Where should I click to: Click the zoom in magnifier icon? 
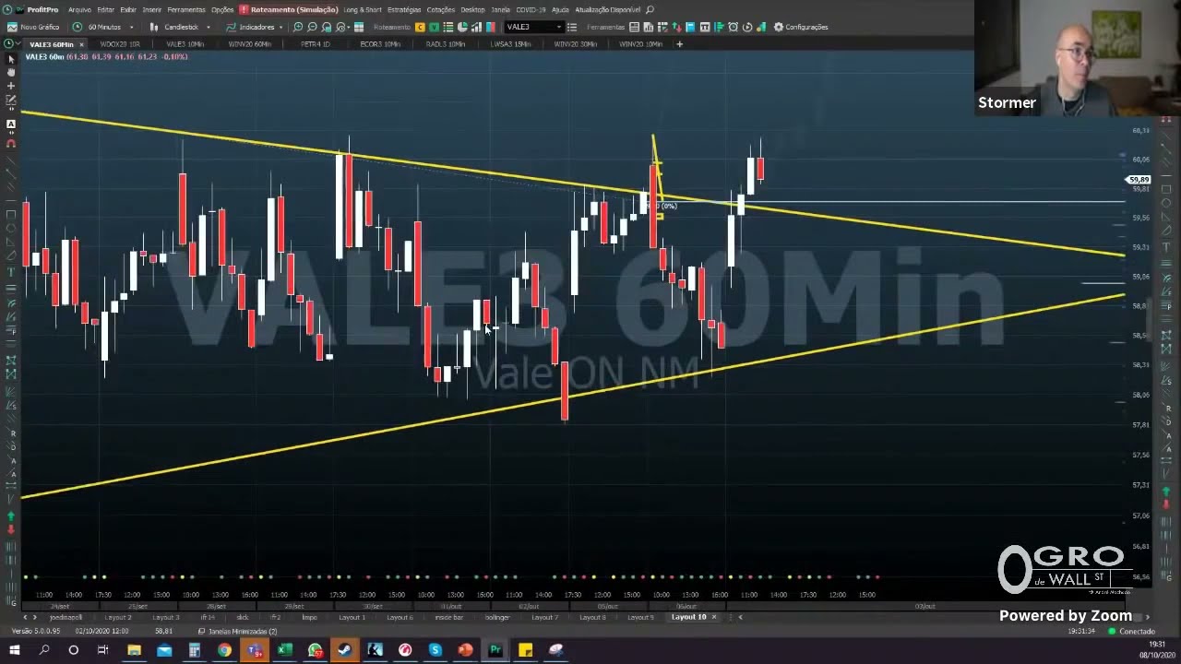(x=298, y=27)
